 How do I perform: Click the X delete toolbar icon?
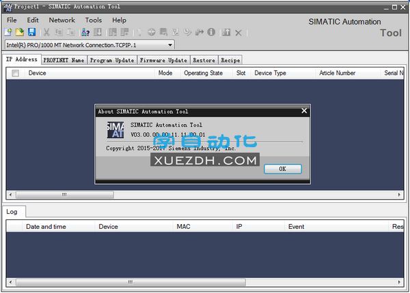click(x=238, y=33)
